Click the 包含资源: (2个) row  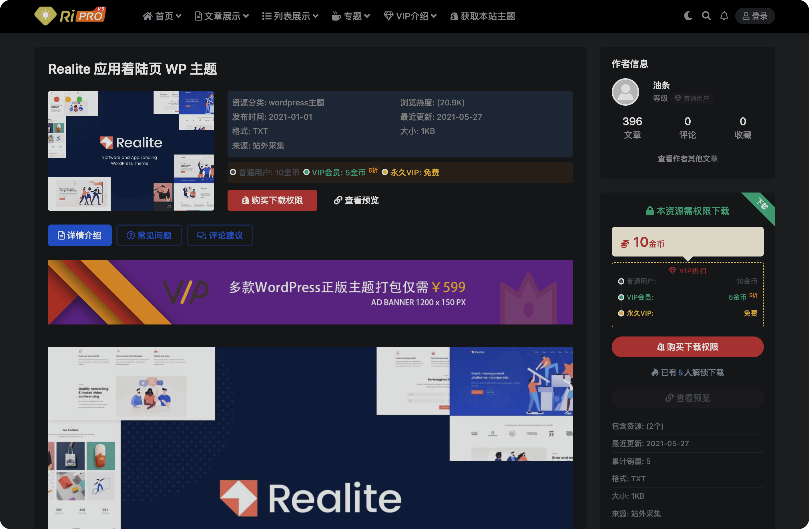tap(688, 426)
